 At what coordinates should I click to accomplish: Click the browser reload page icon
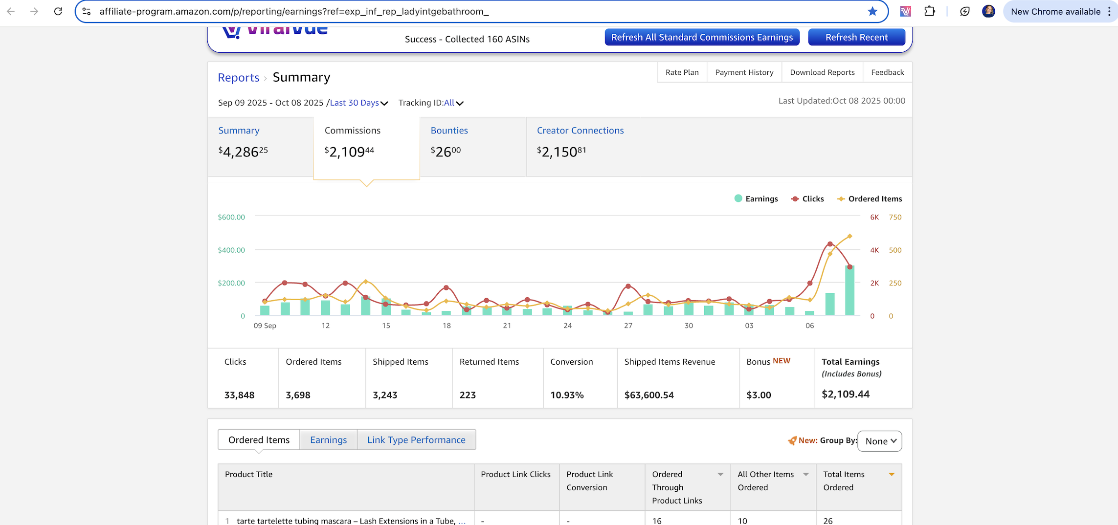click(x=58, y=11)
